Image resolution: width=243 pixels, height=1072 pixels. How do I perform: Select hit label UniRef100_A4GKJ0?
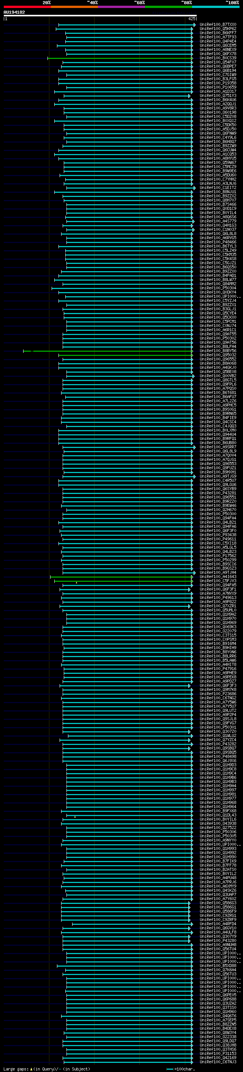point(218,367)
